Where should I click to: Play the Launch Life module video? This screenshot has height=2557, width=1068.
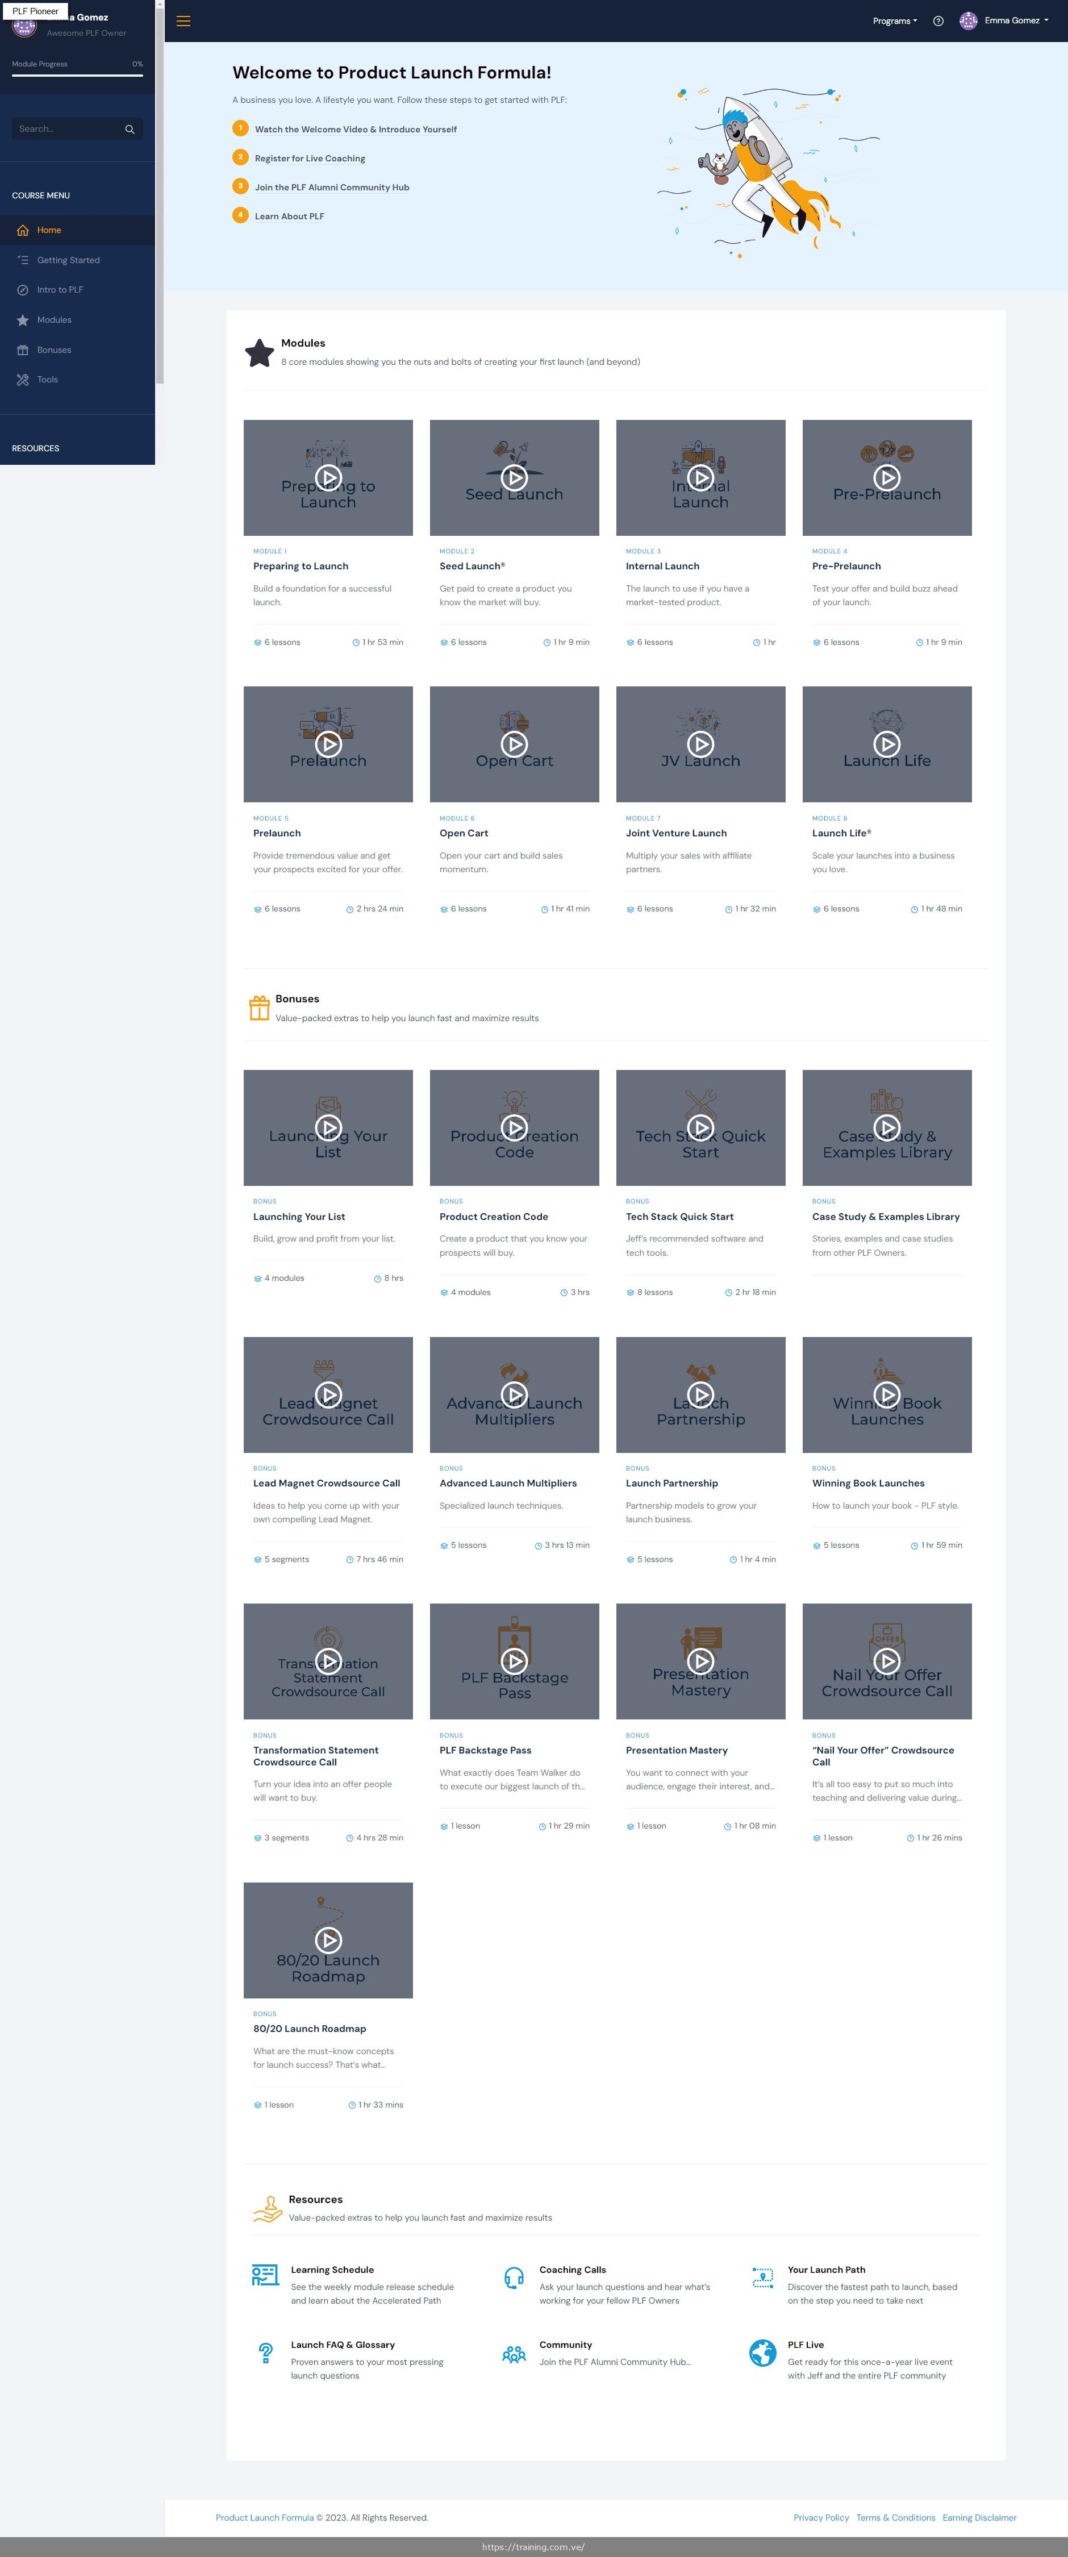click(886, 744)
